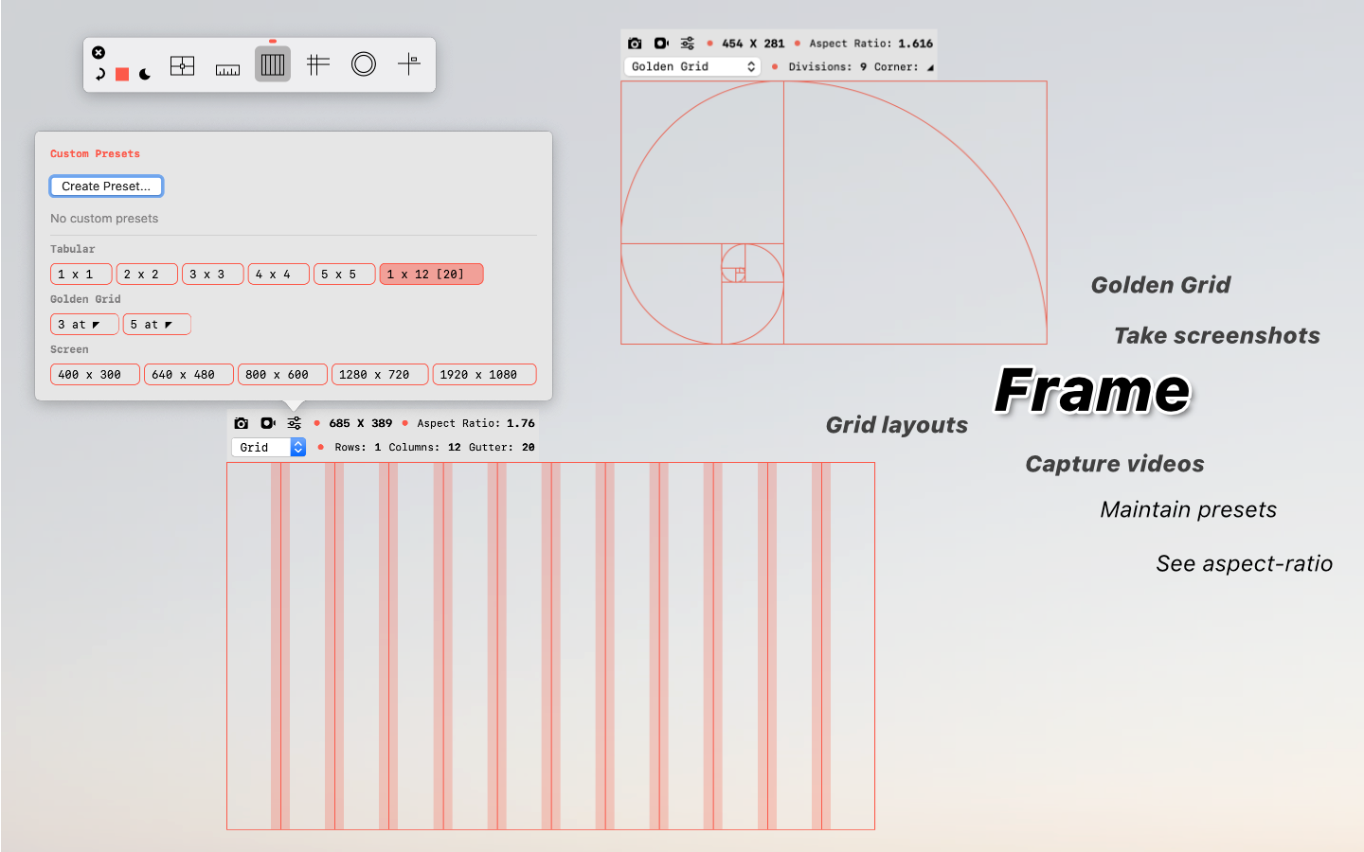The width and height of the screenshot is (1364, 852).
Task: Open the Golden Grid layout dropdown
Action: coord(692,66)
